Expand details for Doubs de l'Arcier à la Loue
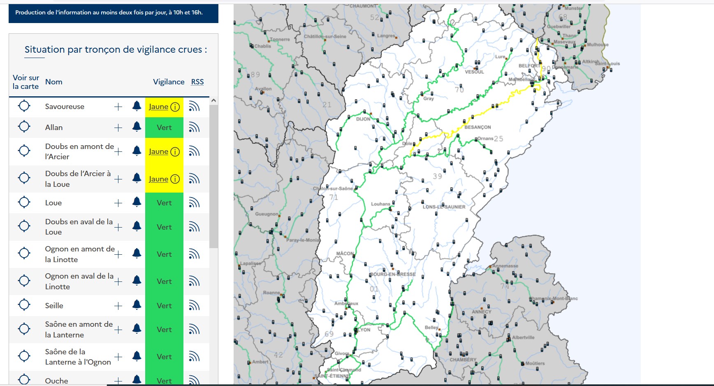This screenshot has width=714, height=386. point(118,179)
